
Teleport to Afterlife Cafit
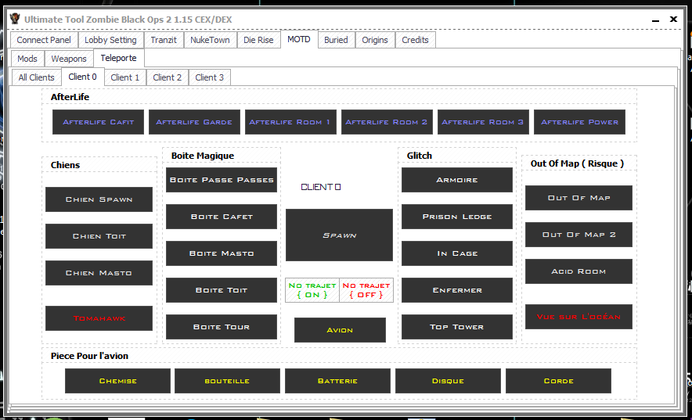[98, 122]
